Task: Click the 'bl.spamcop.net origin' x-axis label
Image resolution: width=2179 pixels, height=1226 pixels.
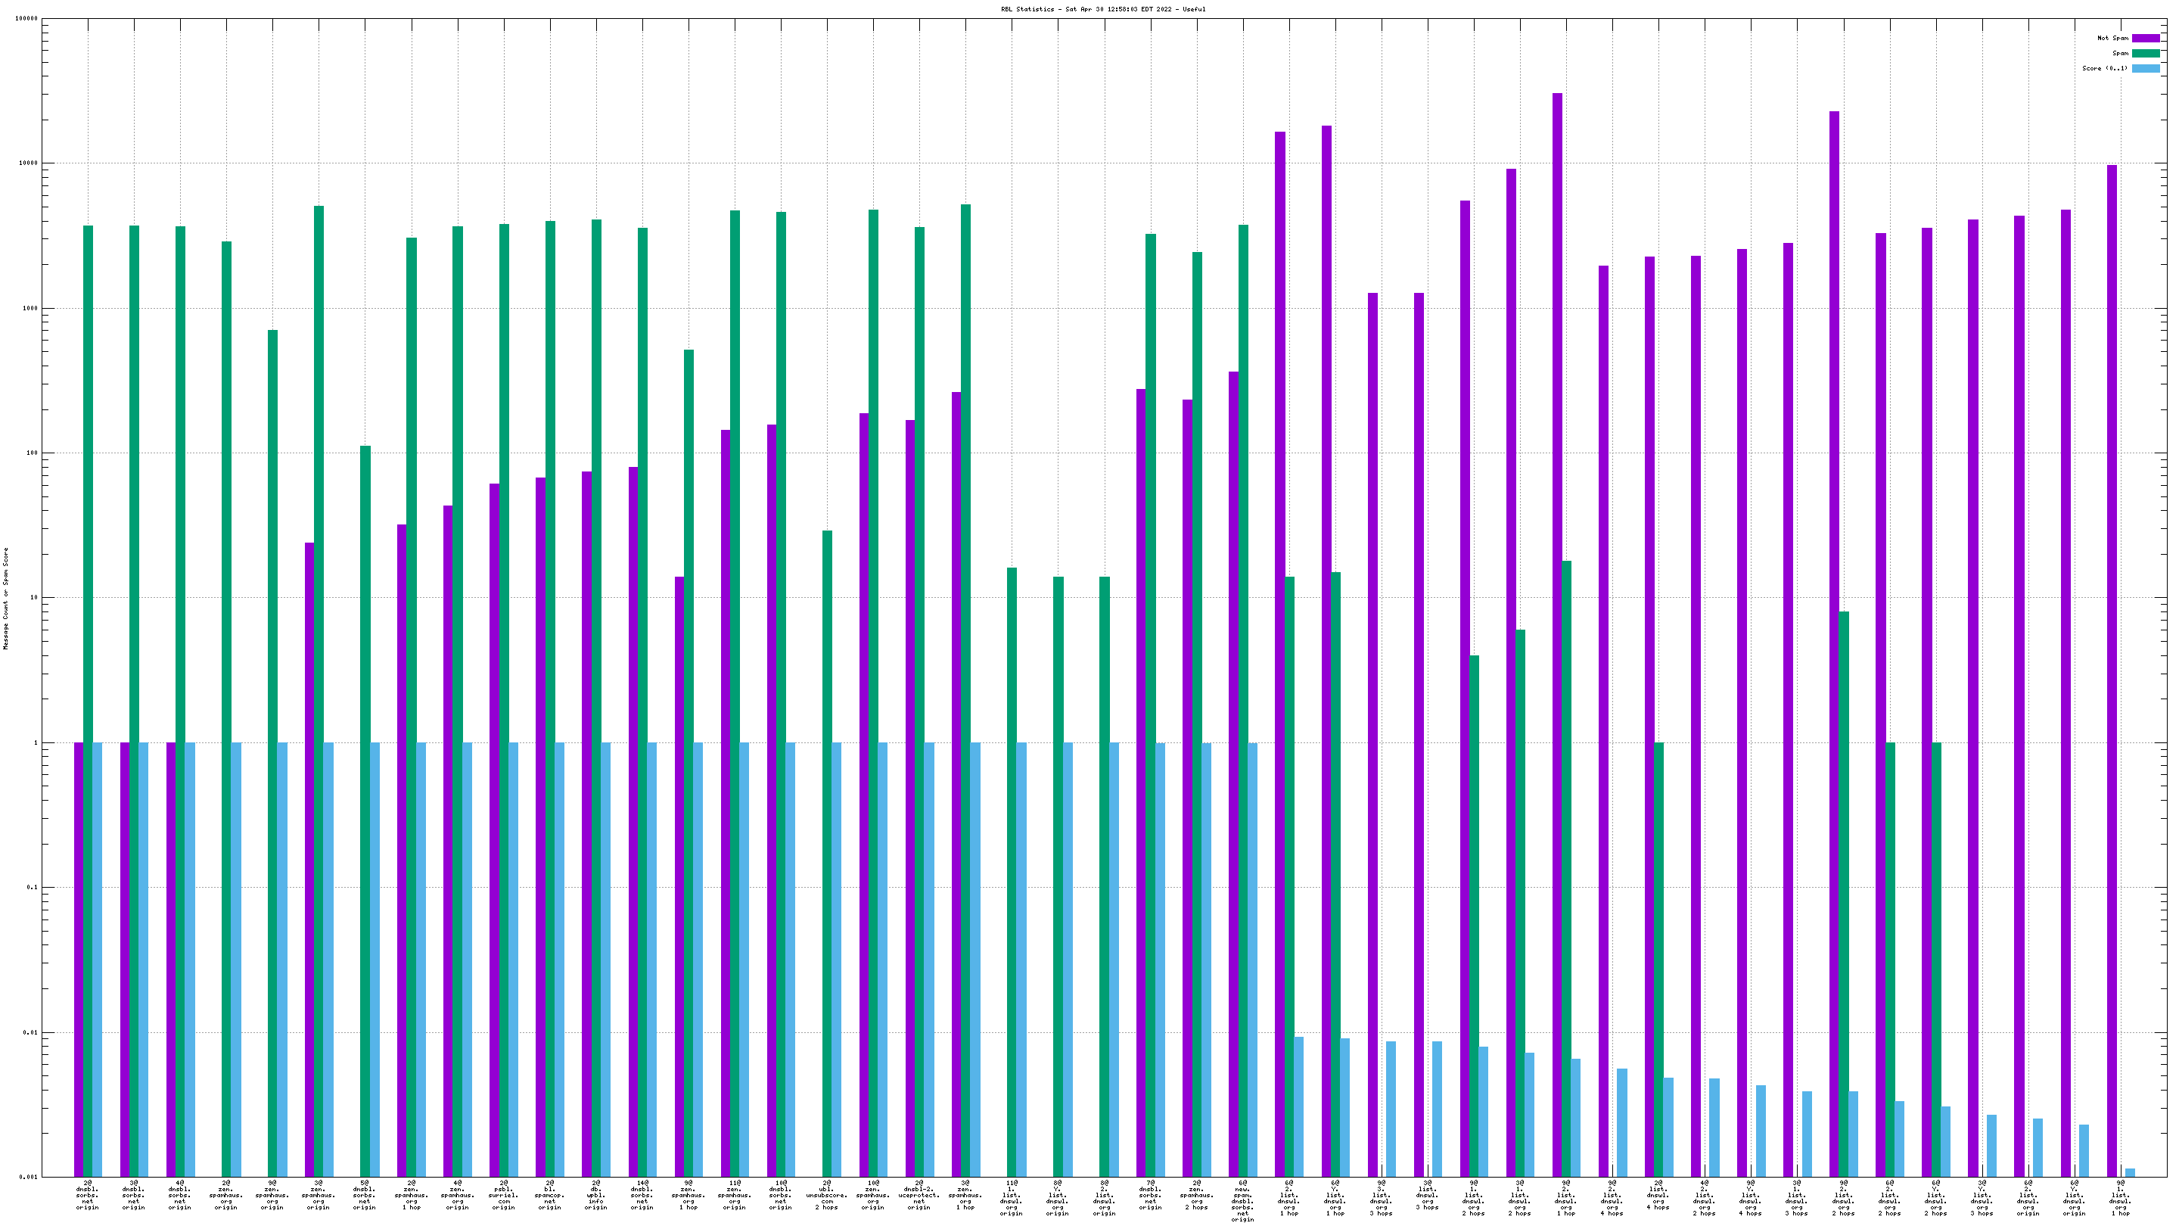Action: [550, 1195]
